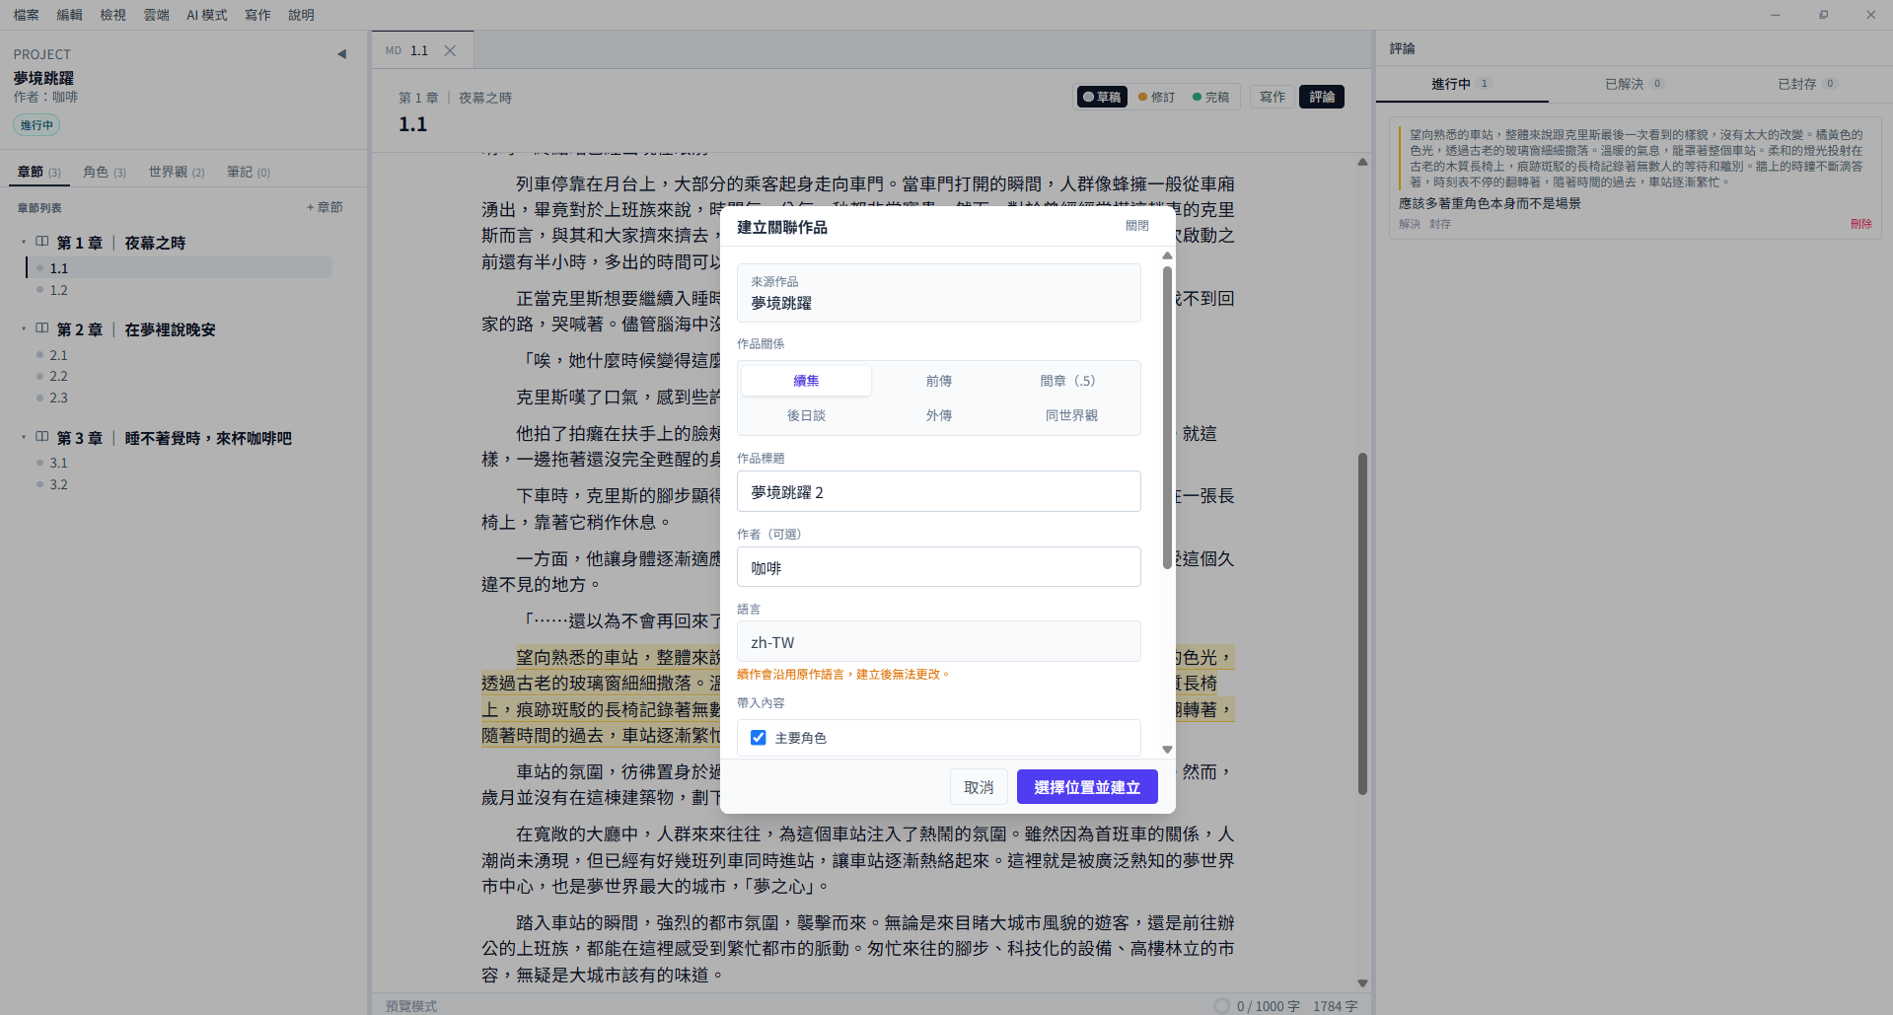This screenshot has width=1893, height=1015.
Task: Select the 同世界觀 relation type
Action: [x=1071, y=415]
